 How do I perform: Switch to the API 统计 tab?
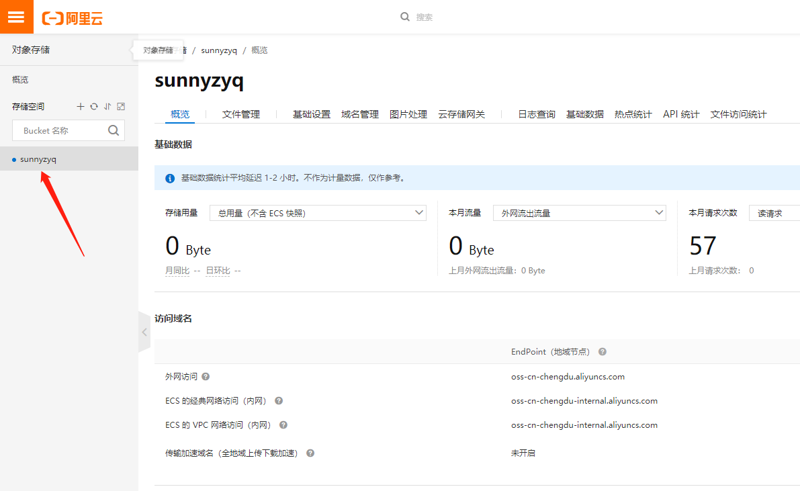[681, 114]
